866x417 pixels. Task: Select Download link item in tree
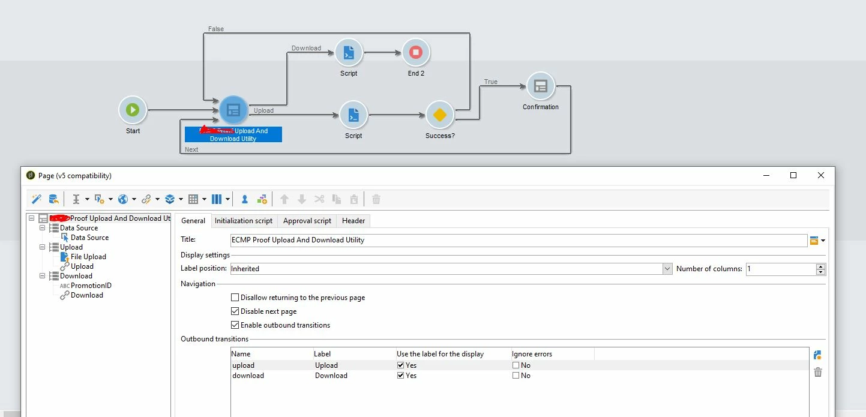(87, 295)
